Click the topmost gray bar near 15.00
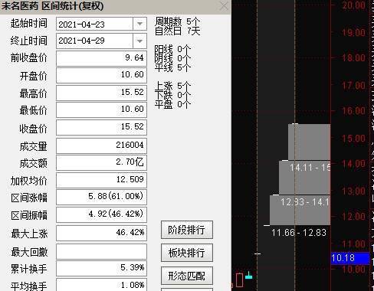 pyautogui.click(x=309, y=142)
